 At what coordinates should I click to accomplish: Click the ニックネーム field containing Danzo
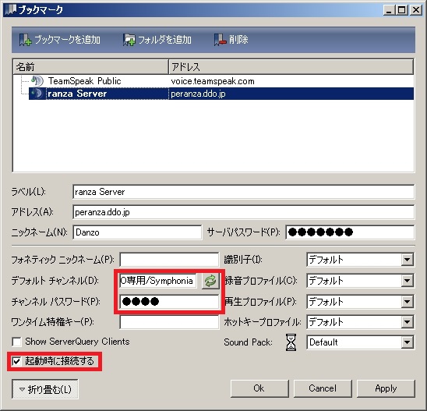pyautogui.click(x=137, y=232)
